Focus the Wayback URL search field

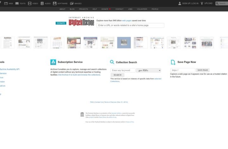click(x=130, y=25)
